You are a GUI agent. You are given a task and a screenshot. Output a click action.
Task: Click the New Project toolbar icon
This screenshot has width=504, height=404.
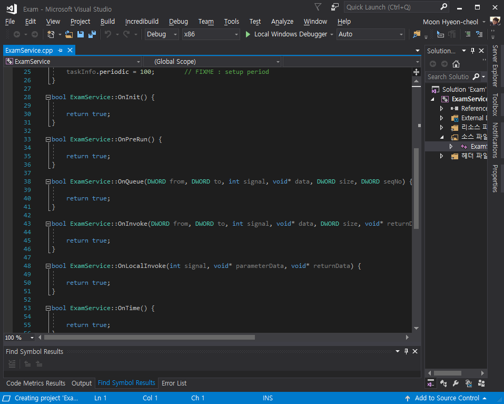tap(51, 34)
